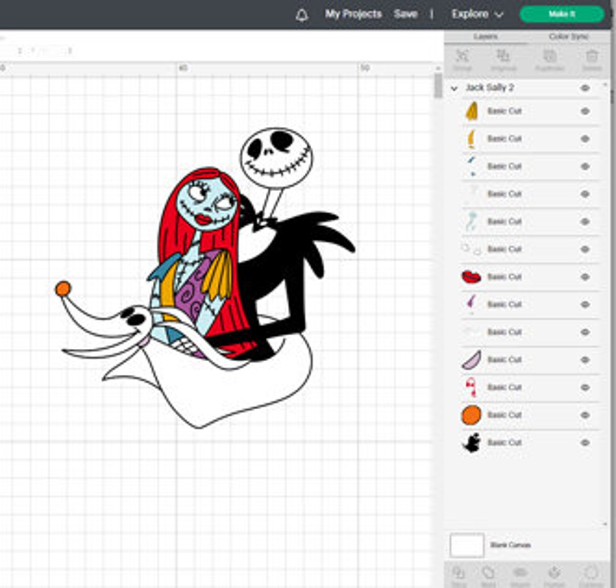The width and height of the screenshot is (616, 588).
Task: Open My Projects from the top bar
Action: (352, 14)
